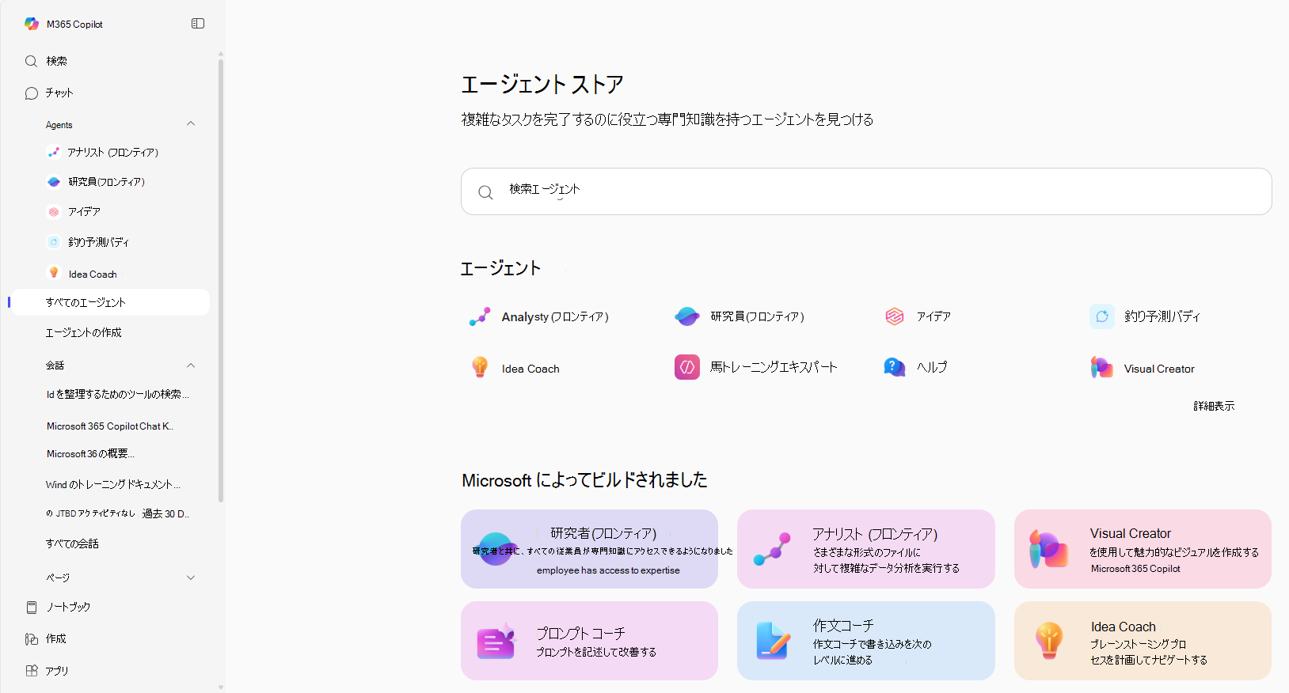Click the チャット speech bubble icon
Viewport: 1289px width, 693px height.
point(32,93)
